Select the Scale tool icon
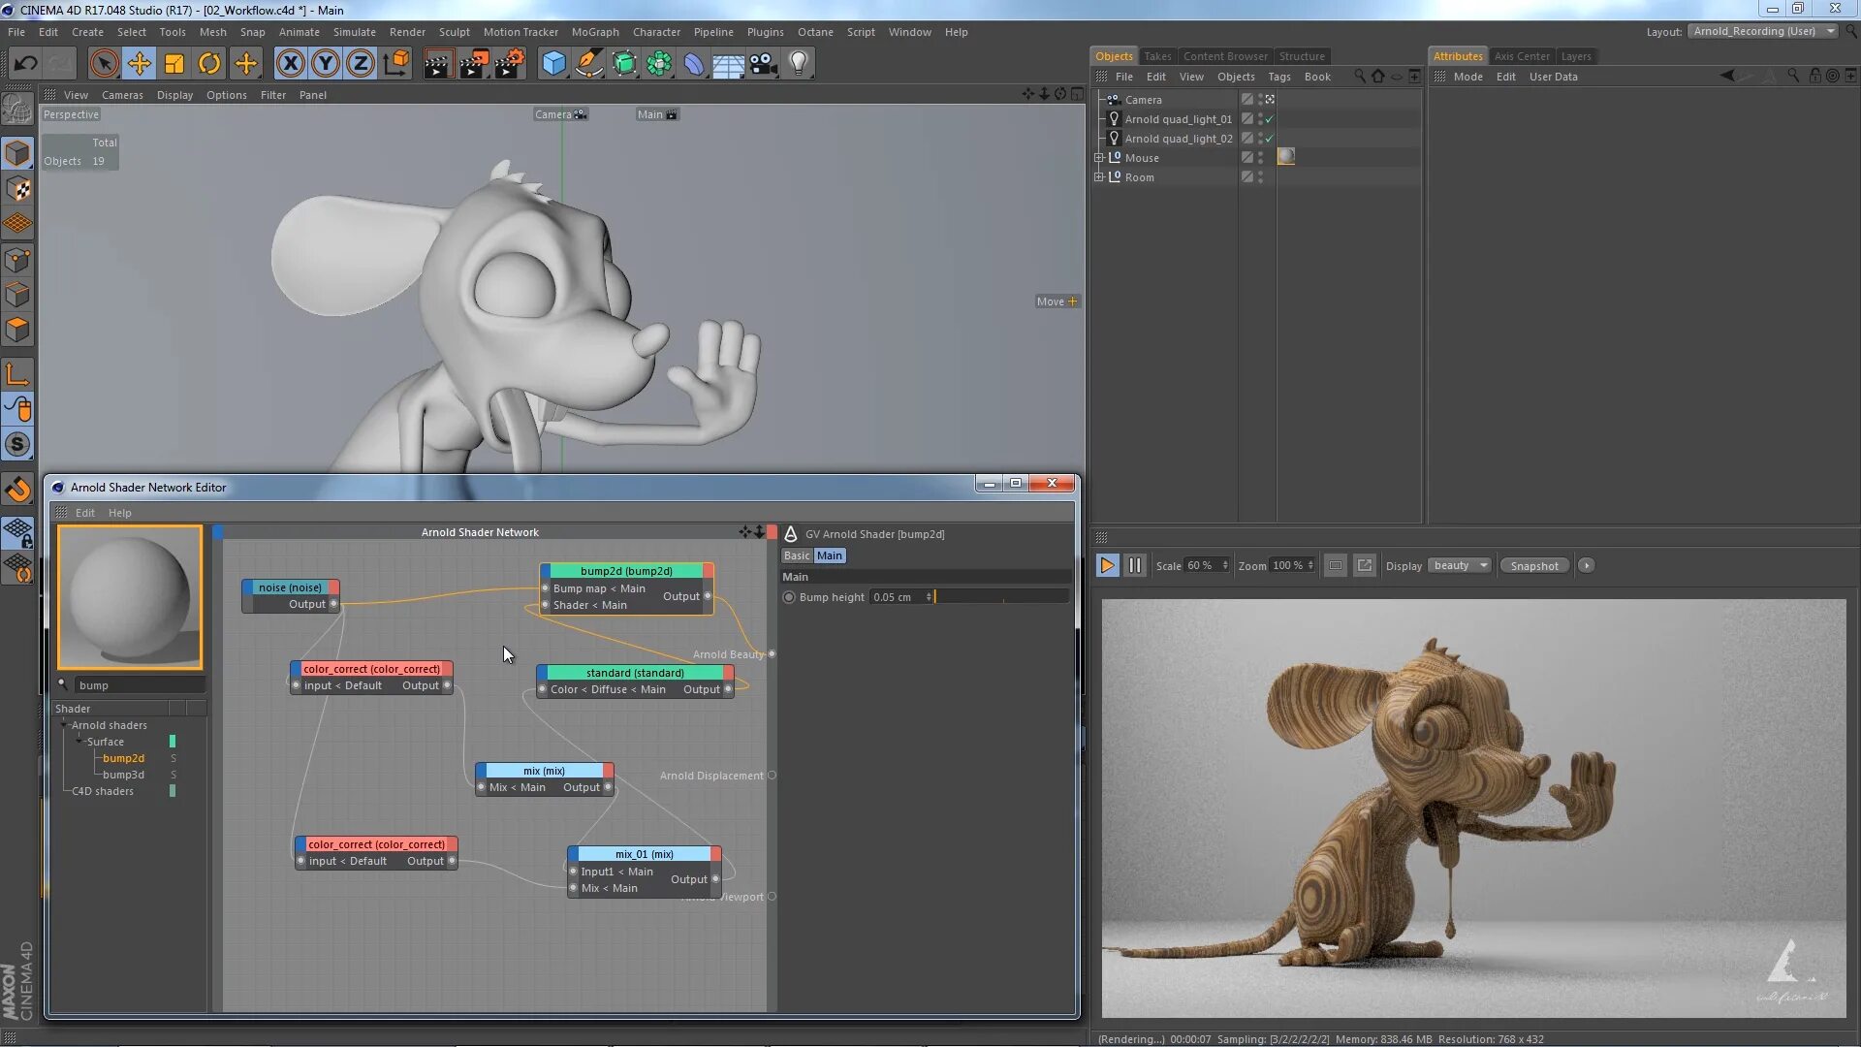Viewport: 1861px width, 1047px height. 174,64
